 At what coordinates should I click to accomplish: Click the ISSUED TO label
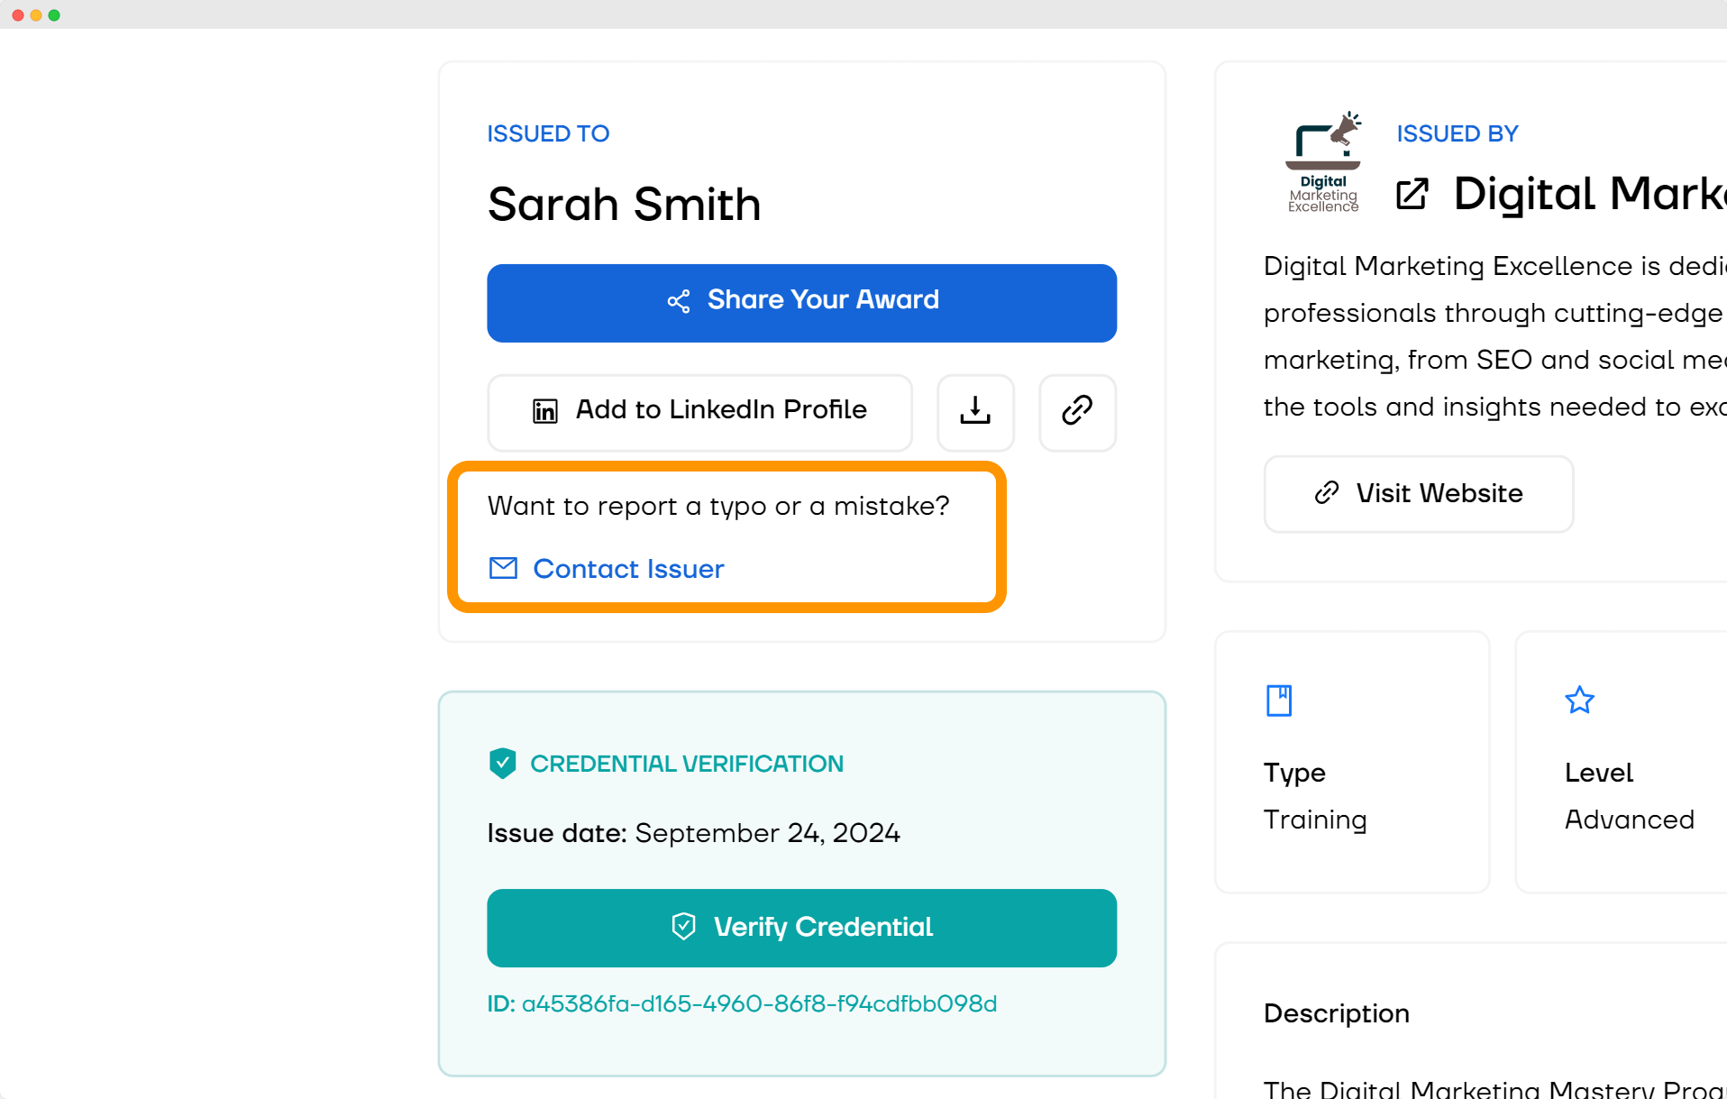point(548,133)
